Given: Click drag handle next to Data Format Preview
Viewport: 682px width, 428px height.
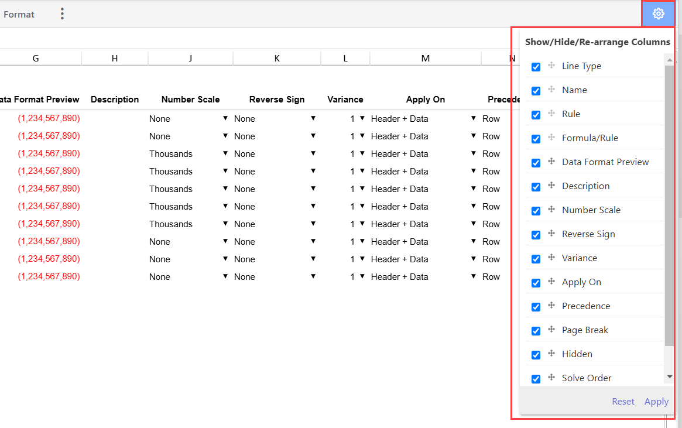Looking at the screenshot, I should [551, 162].
